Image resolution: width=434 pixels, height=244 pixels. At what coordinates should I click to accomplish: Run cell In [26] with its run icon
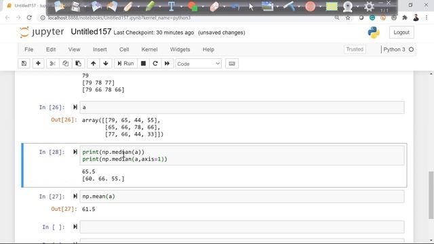(x=75, y=107)
